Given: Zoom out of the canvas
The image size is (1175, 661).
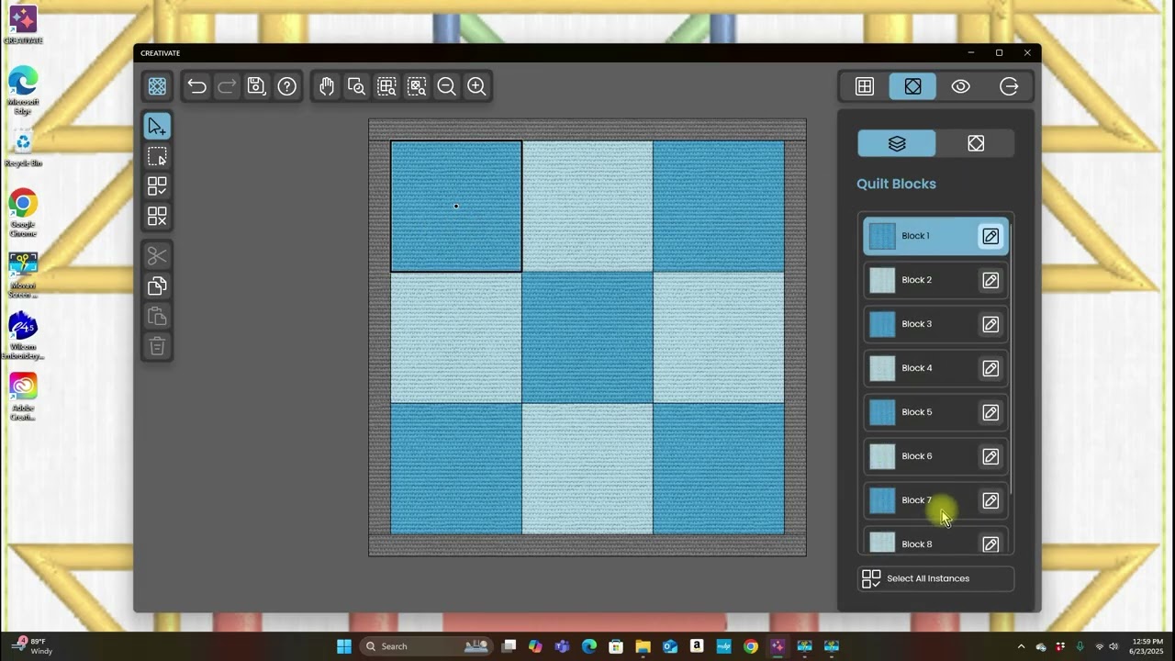Looking at the screenshot, I should point(446,86).
